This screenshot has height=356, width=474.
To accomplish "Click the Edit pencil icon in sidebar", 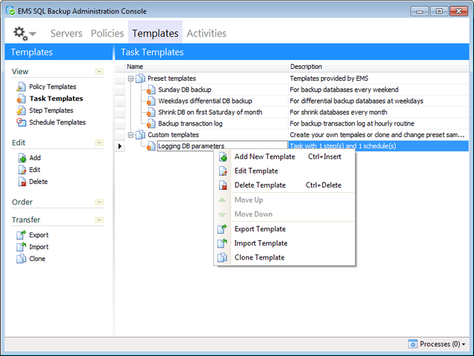I will click(22, 170).
